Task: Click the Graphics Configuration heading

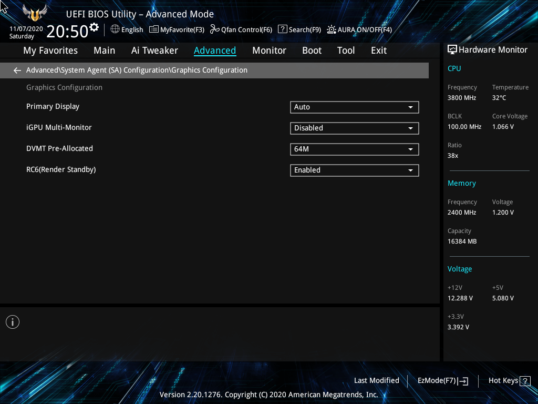Action: click(x=64, y=88)
